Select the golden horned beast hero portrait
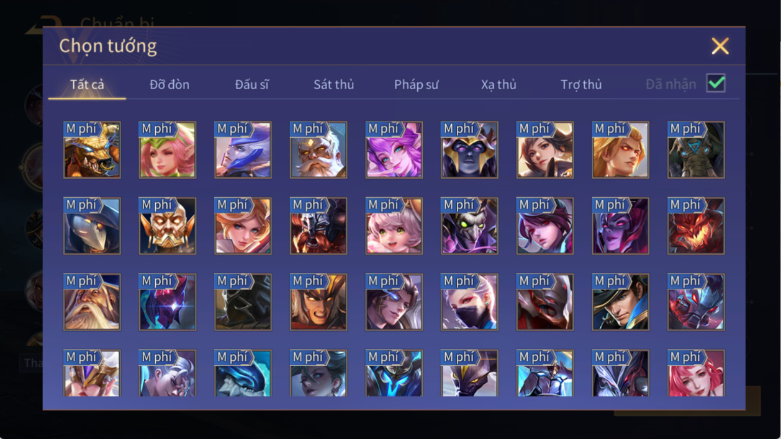The width and height of the screenshot is (781, 439). (x=92, y=149)
